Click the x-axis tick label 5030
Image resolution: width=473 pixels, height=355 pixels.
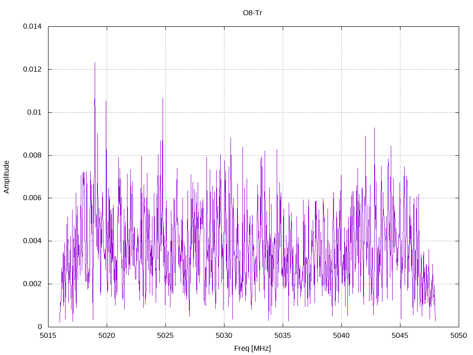tap(224, 336)
